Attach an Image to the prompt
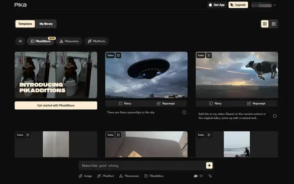Image resolution: width=294 pixels, height=184 pixels. (85, 176)
